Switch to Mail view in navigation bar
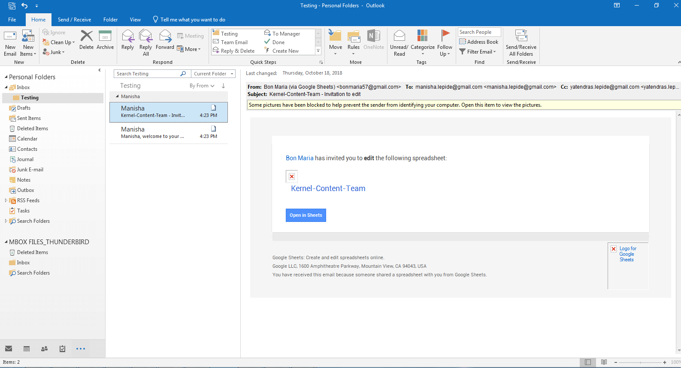This screenshot has width=681, height=368. (x=9, y=349)
